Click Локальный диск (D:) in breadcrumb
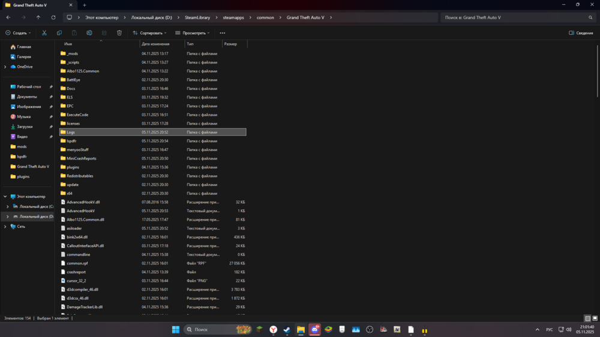 (152, 17)
